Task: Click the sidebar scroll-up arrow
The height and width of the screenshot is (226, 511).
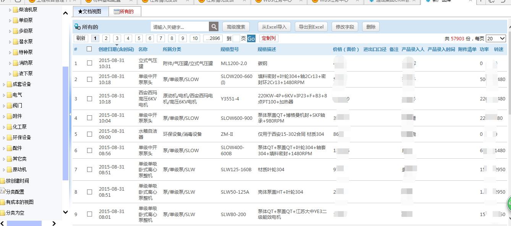Action: 65,13
